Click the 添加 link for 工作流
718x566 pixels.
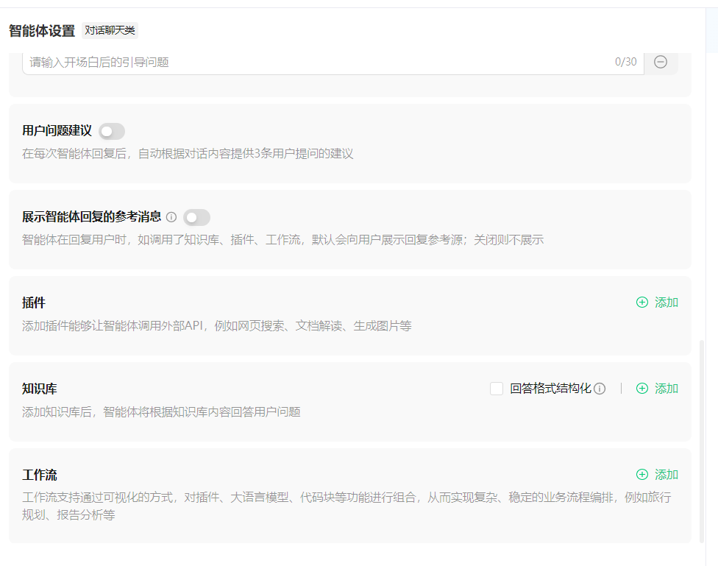(664, 475)
